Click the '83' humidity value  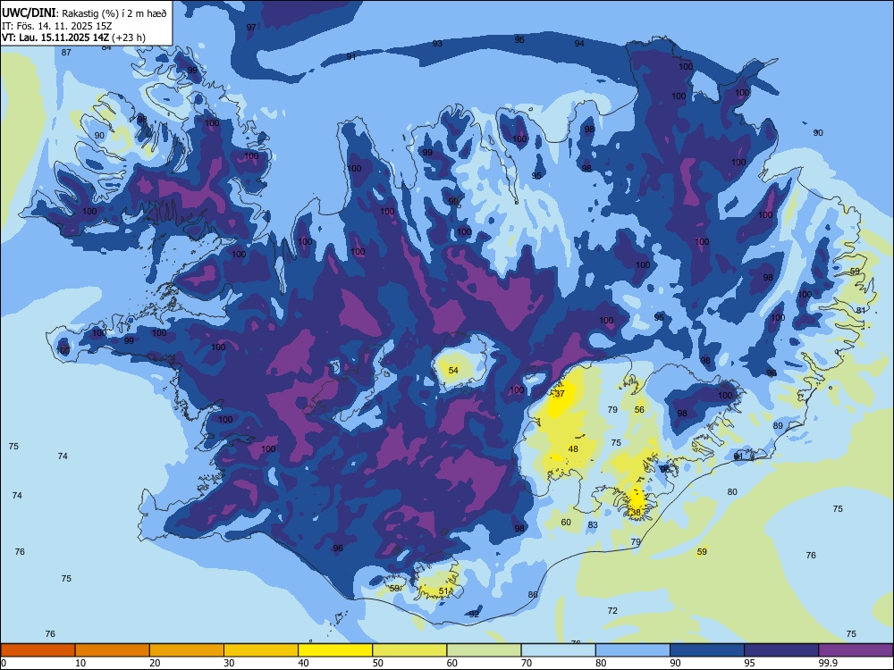click(x=593, y=525)
